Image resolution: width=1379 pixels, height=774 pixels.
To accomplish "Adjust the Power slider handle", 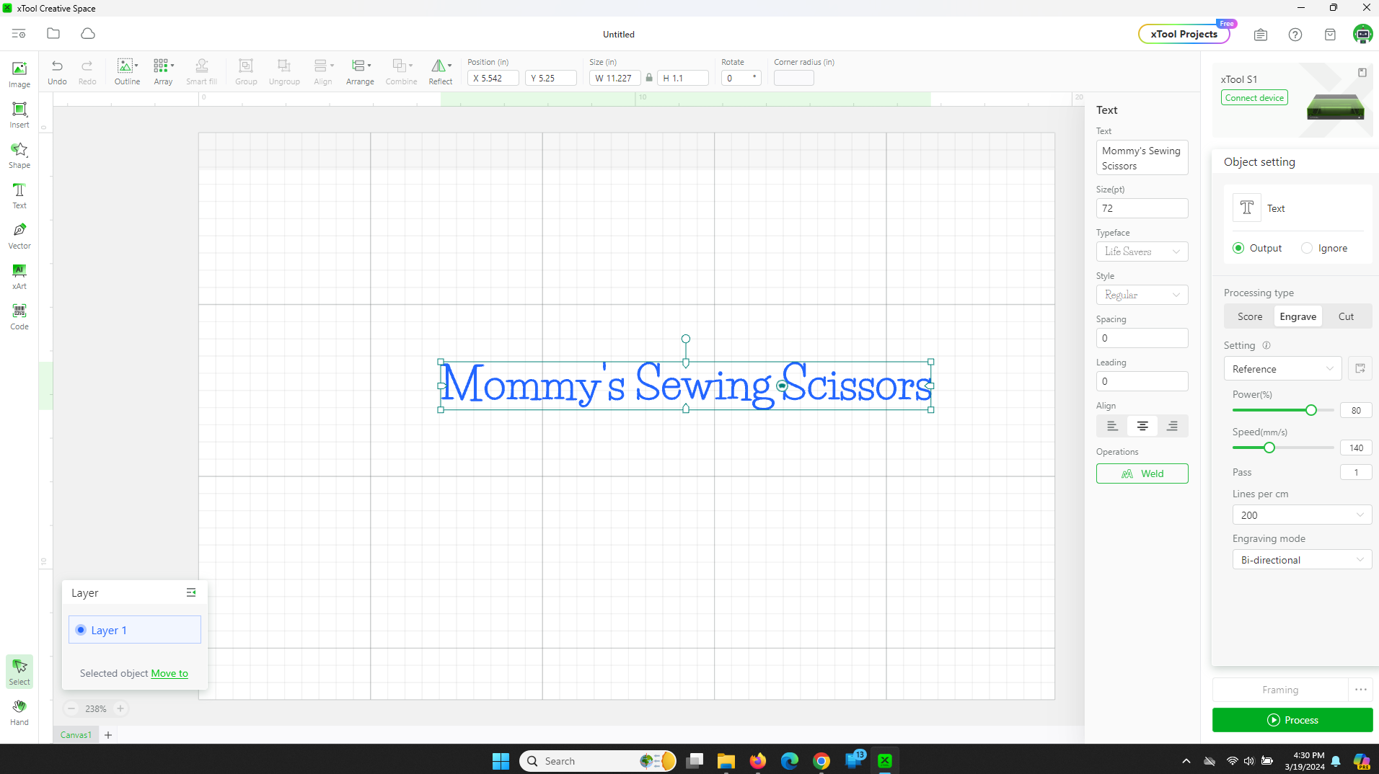I will 1311,410.
